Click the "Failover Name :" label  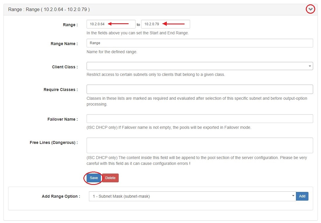click(x=62, y=119)
